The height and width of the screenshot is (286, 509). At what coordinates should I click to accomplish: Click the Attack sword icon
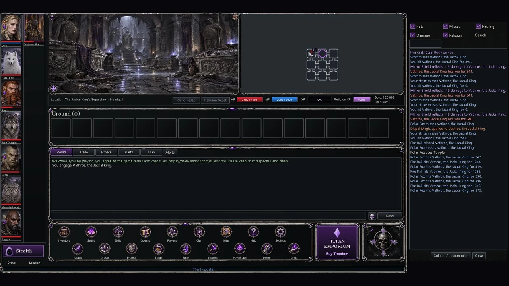pos(78,249)
